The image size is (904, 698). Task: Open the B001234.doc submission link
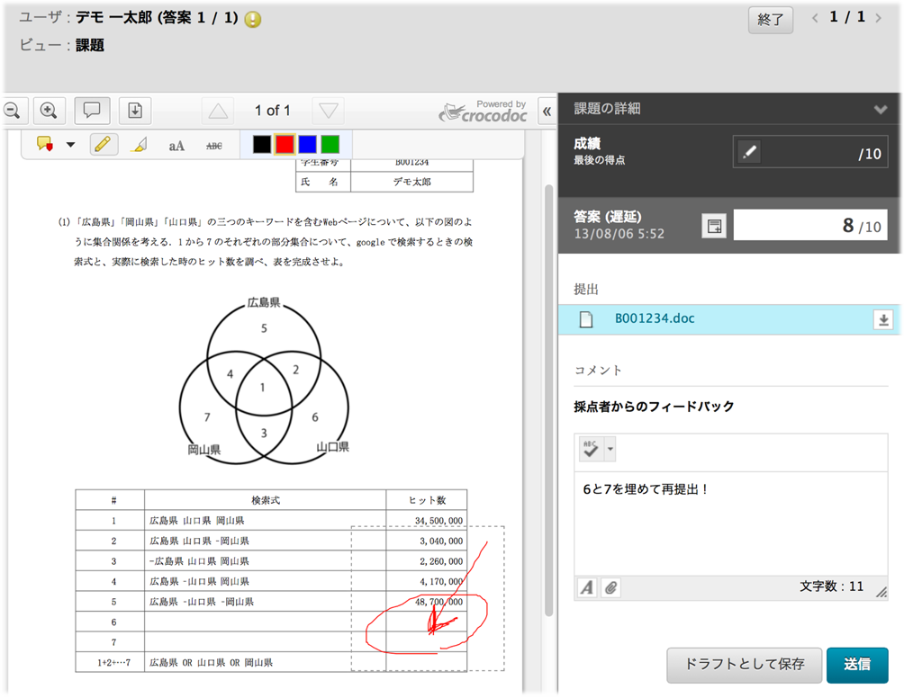pyautogui.click(x=654, y=318)
